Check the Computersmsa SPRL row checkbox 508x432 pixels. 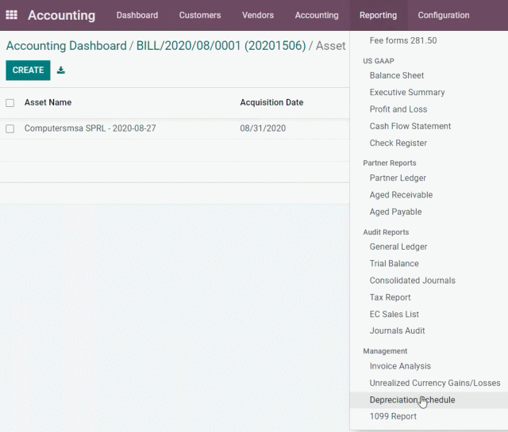coord(10,128)
